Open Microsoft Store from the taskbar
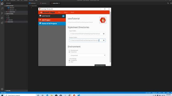 tap(56, 95)
